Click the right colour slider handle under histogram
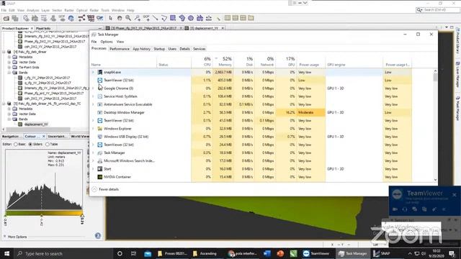 point(82,216)
